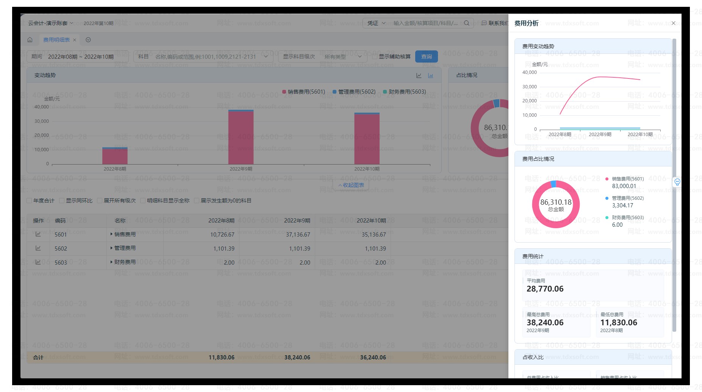Toggle the 销售费用(5601) legend swatch
702x392 pixels.
coord(284,92)
